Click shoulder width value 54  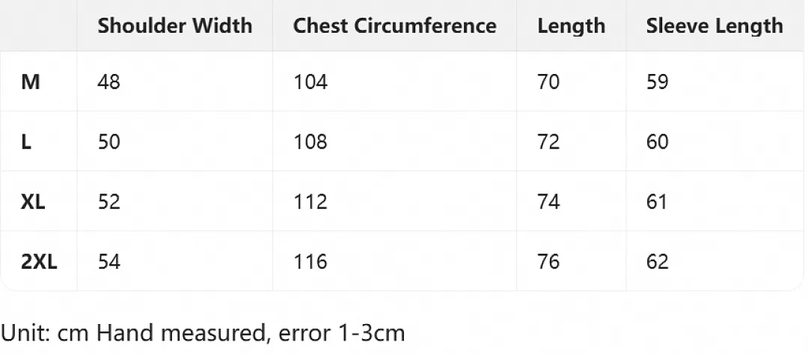click(108, 261)
